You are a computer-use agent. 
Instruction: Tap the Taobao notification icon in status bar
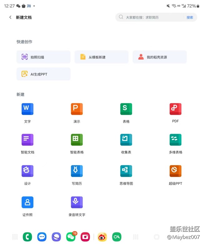(x=29, y=6)
